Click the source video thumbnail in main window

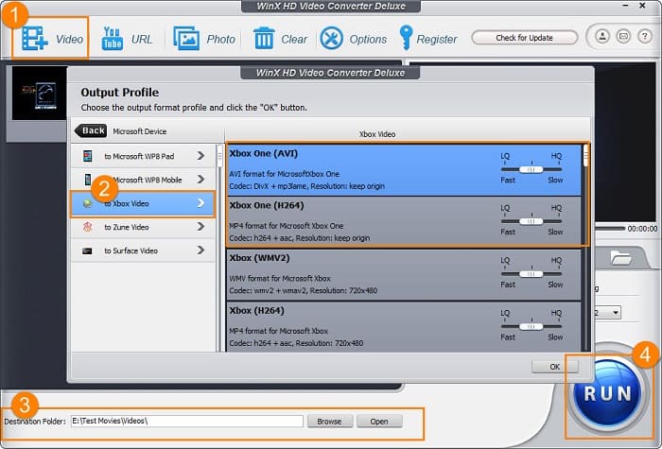(40, 94)
